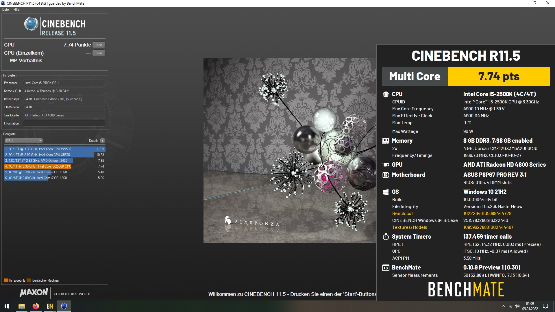The width and height of the screenshot is (555, 312).
Task: Open the Windows Start menu
Action: (x=7, y=306)
